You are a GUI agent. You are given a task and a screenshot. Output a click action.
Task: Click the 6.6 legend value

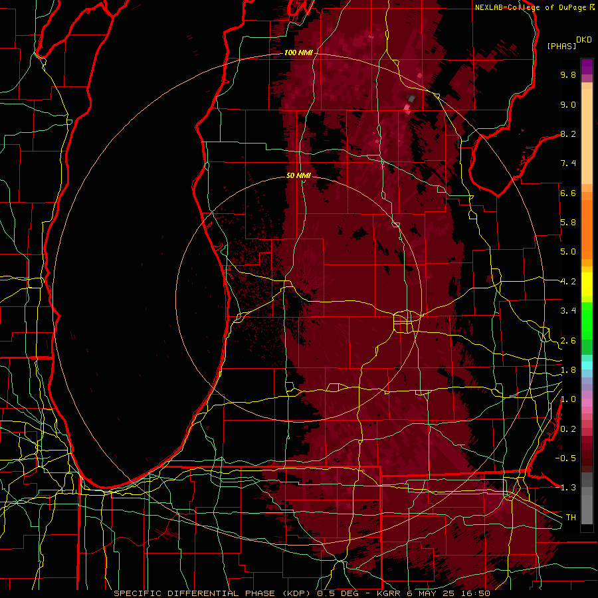point(568,193)
